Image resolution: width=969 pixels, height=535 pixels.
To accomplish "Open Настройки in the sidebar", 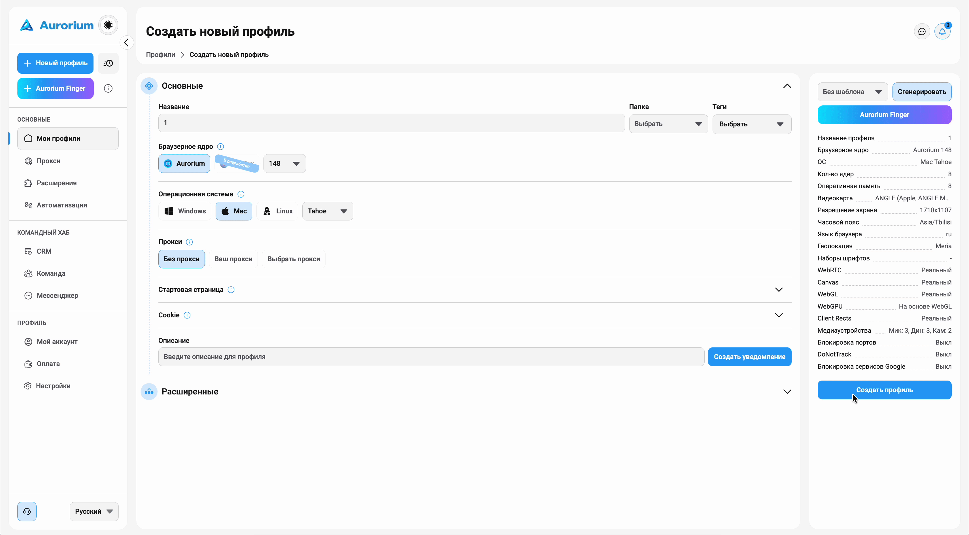I will click(68, 386).
